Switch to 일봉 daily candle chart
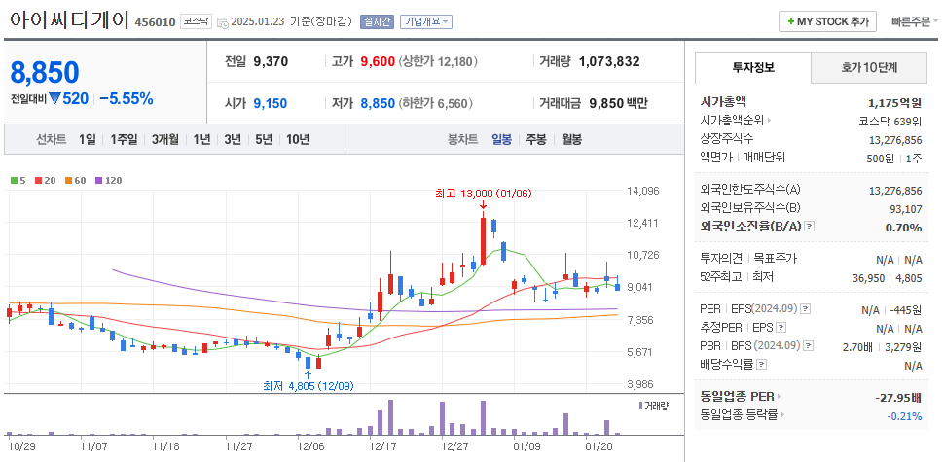The height and width of the screenshot is (462, 944). point(501,139)
